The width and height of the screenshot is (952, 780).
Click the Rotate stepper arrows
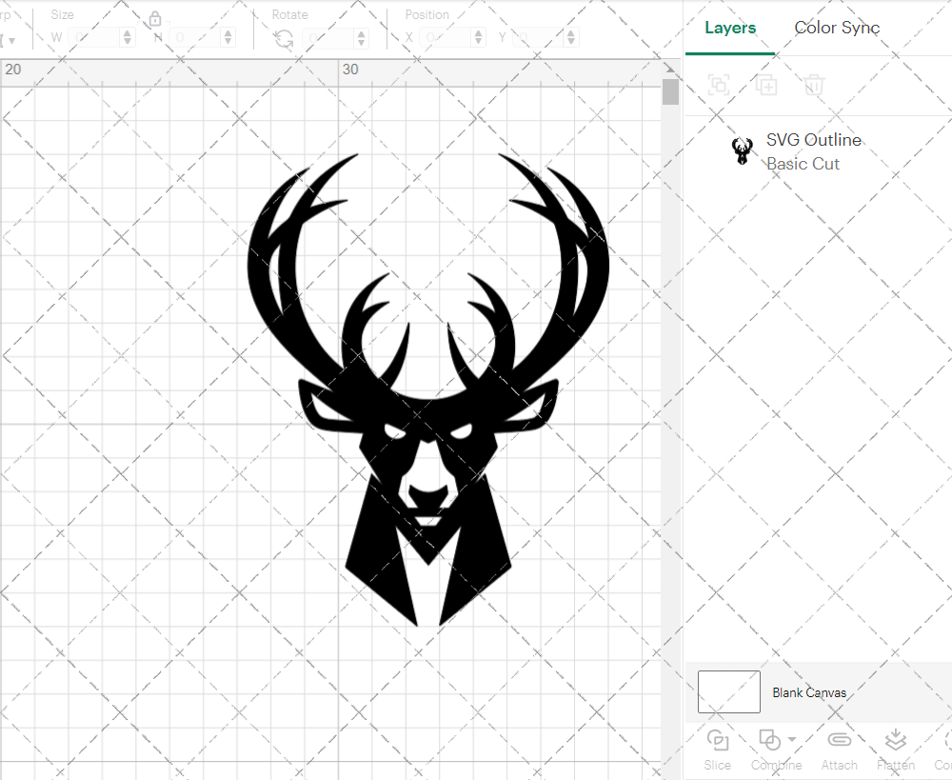click(x=361, y=38)
